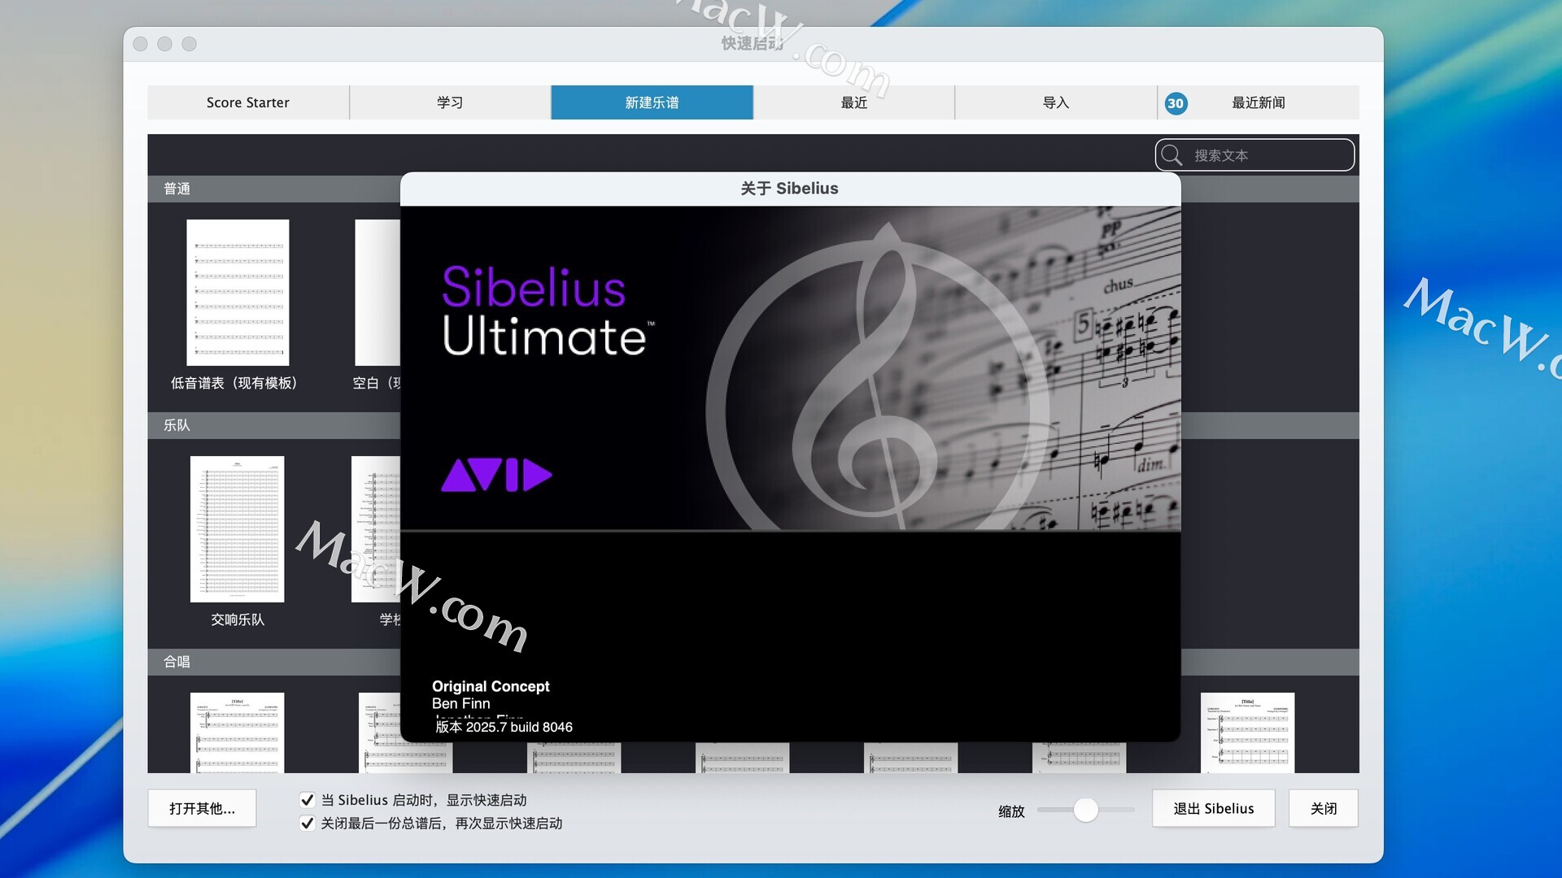Choose the first choir template under 合唱
The image size is (1562, 878).
click(x=238, y=732)
